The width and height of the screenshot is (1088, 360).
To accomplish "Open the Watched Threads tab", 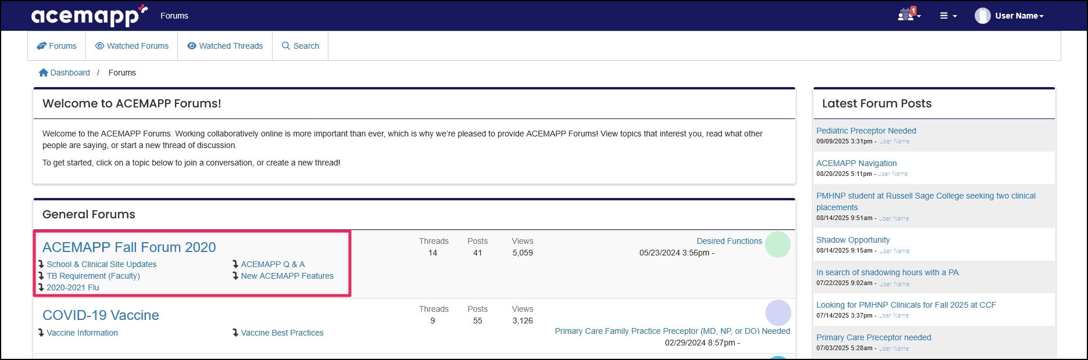I will (x=225, y=46).
